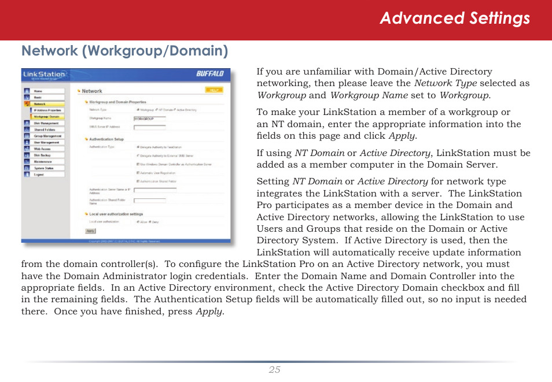This screenshot has width=552, height=382.
Task: Select Delegate Authority to TeraStation radio
Action: pos(138,147)
